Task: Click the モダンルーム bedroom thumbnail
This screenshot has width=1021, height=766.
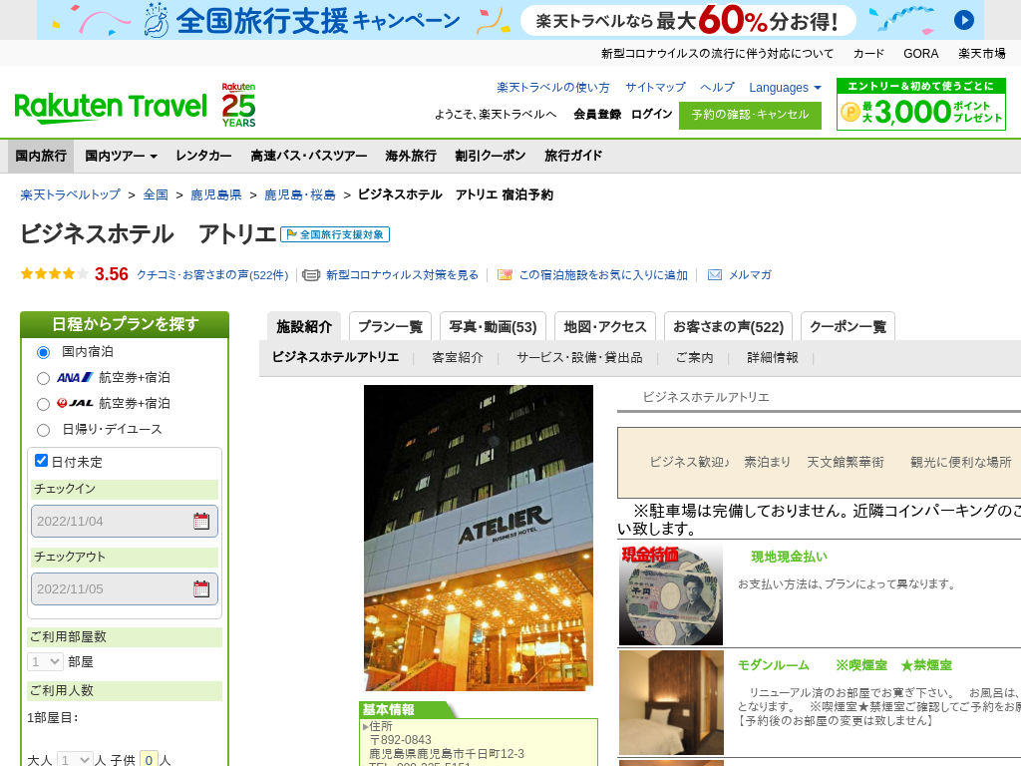Action: pyautogui.click(x=671, y=703)
